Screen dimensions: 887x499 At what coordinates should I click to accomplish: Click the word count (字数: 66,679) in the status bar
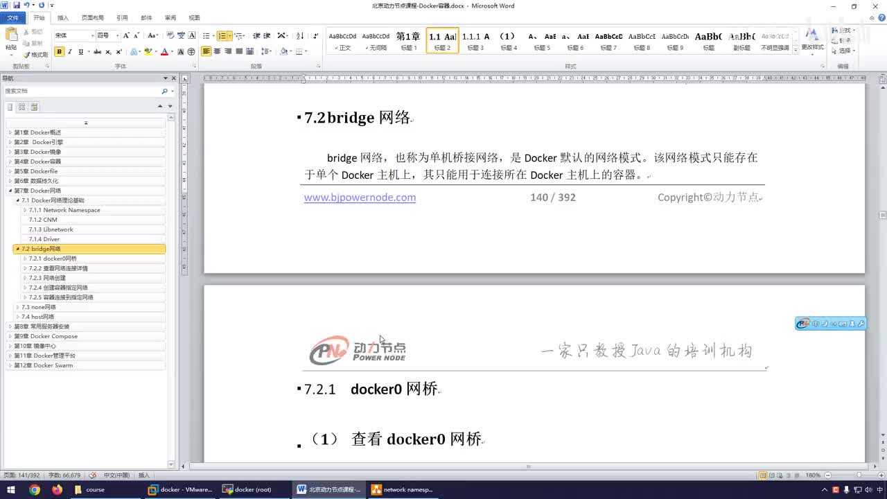[64, 475]
